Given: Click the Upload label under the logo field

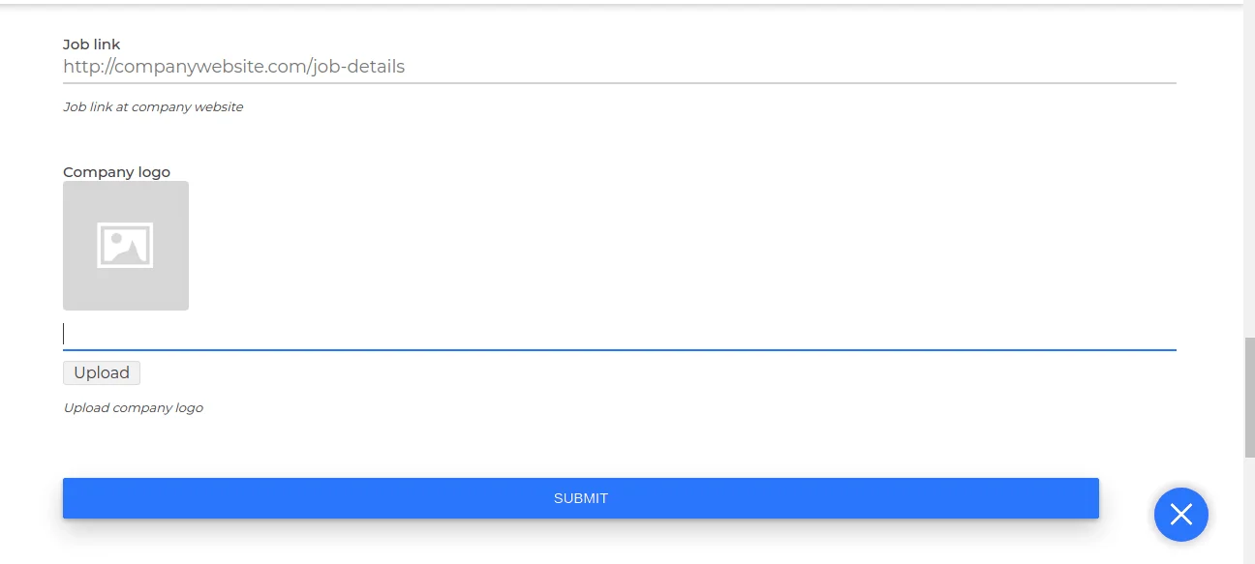Looking at the screenshot, I should [102, 372].
